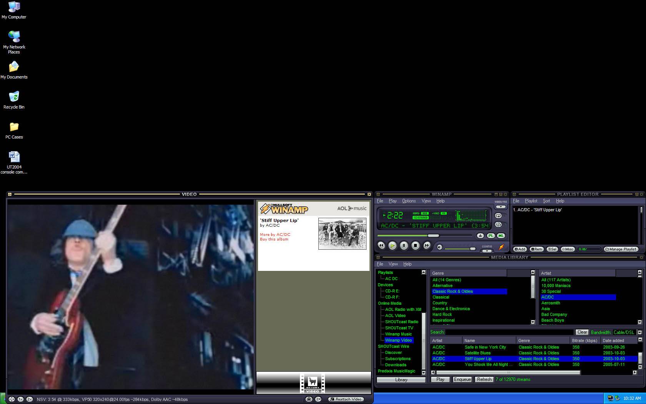Image resolution: width=646 pixels, height=404 pixels.
Task: Open video options dropdown icon
Action: 318,399
